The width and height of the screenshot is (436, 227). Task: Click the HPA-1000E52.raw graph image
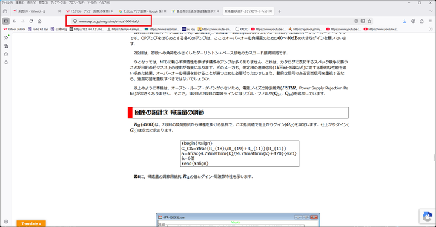coord(238,220)
